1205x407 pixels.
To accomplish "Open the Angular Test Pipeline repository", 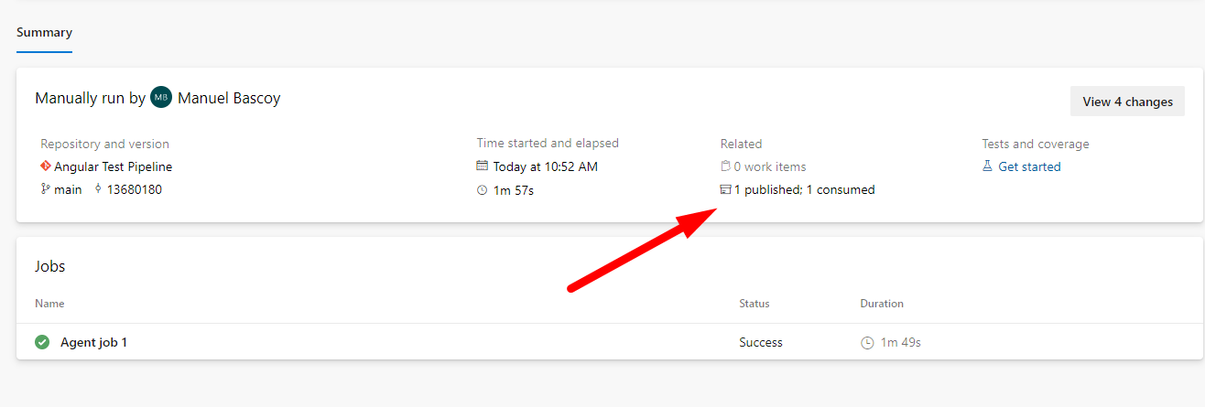I will coord(113,166).
